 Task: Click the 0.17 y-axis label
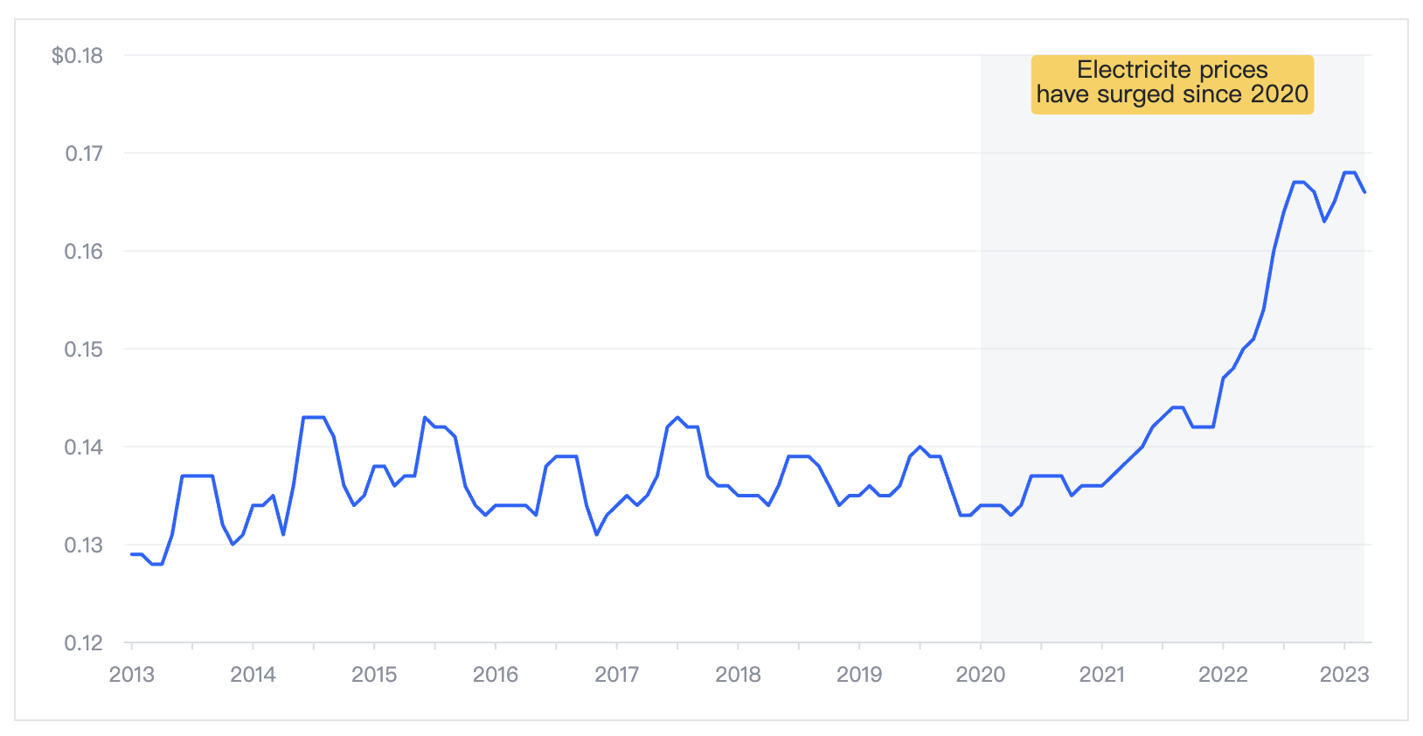(x=84, y=154)
